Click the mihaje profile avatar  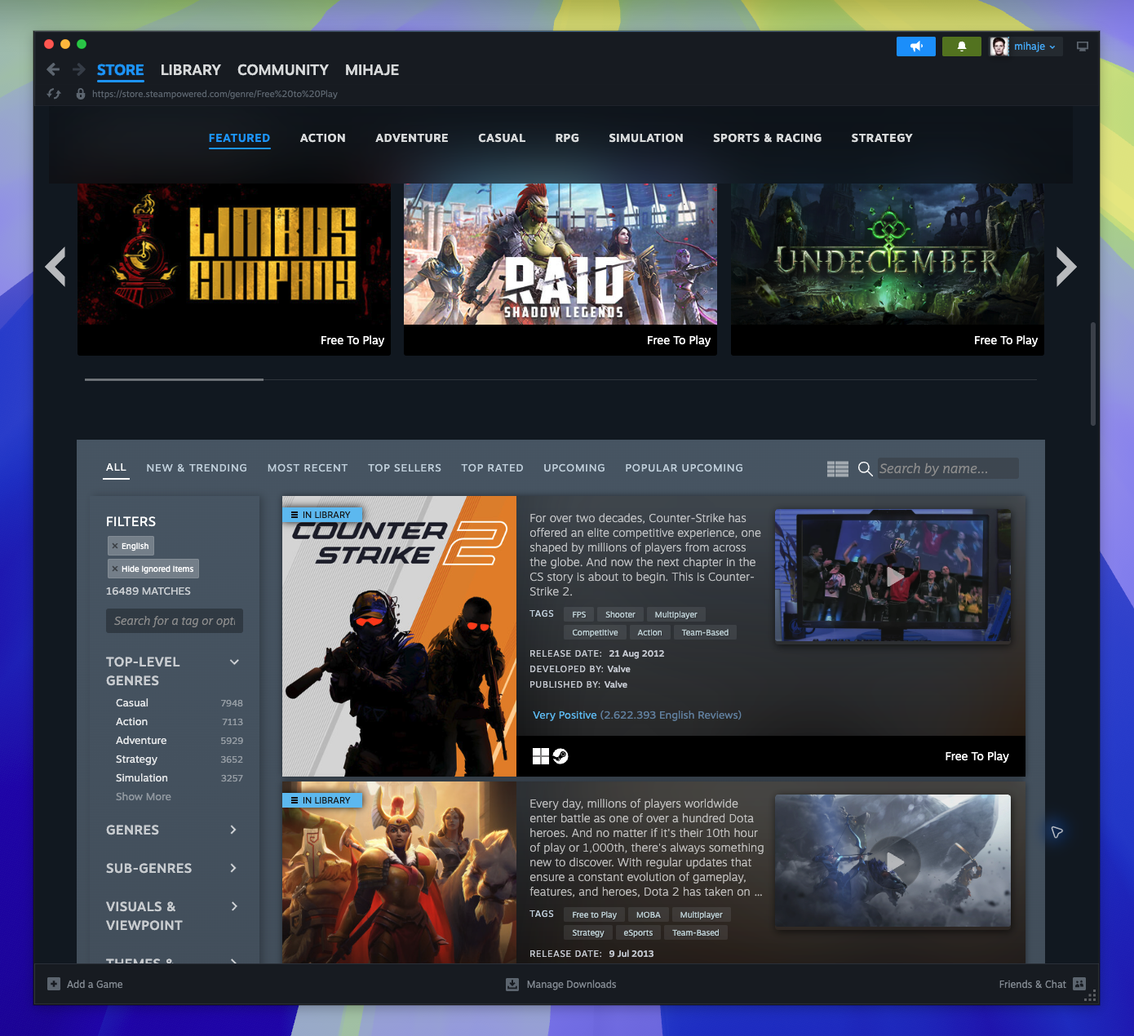(999, 46)
